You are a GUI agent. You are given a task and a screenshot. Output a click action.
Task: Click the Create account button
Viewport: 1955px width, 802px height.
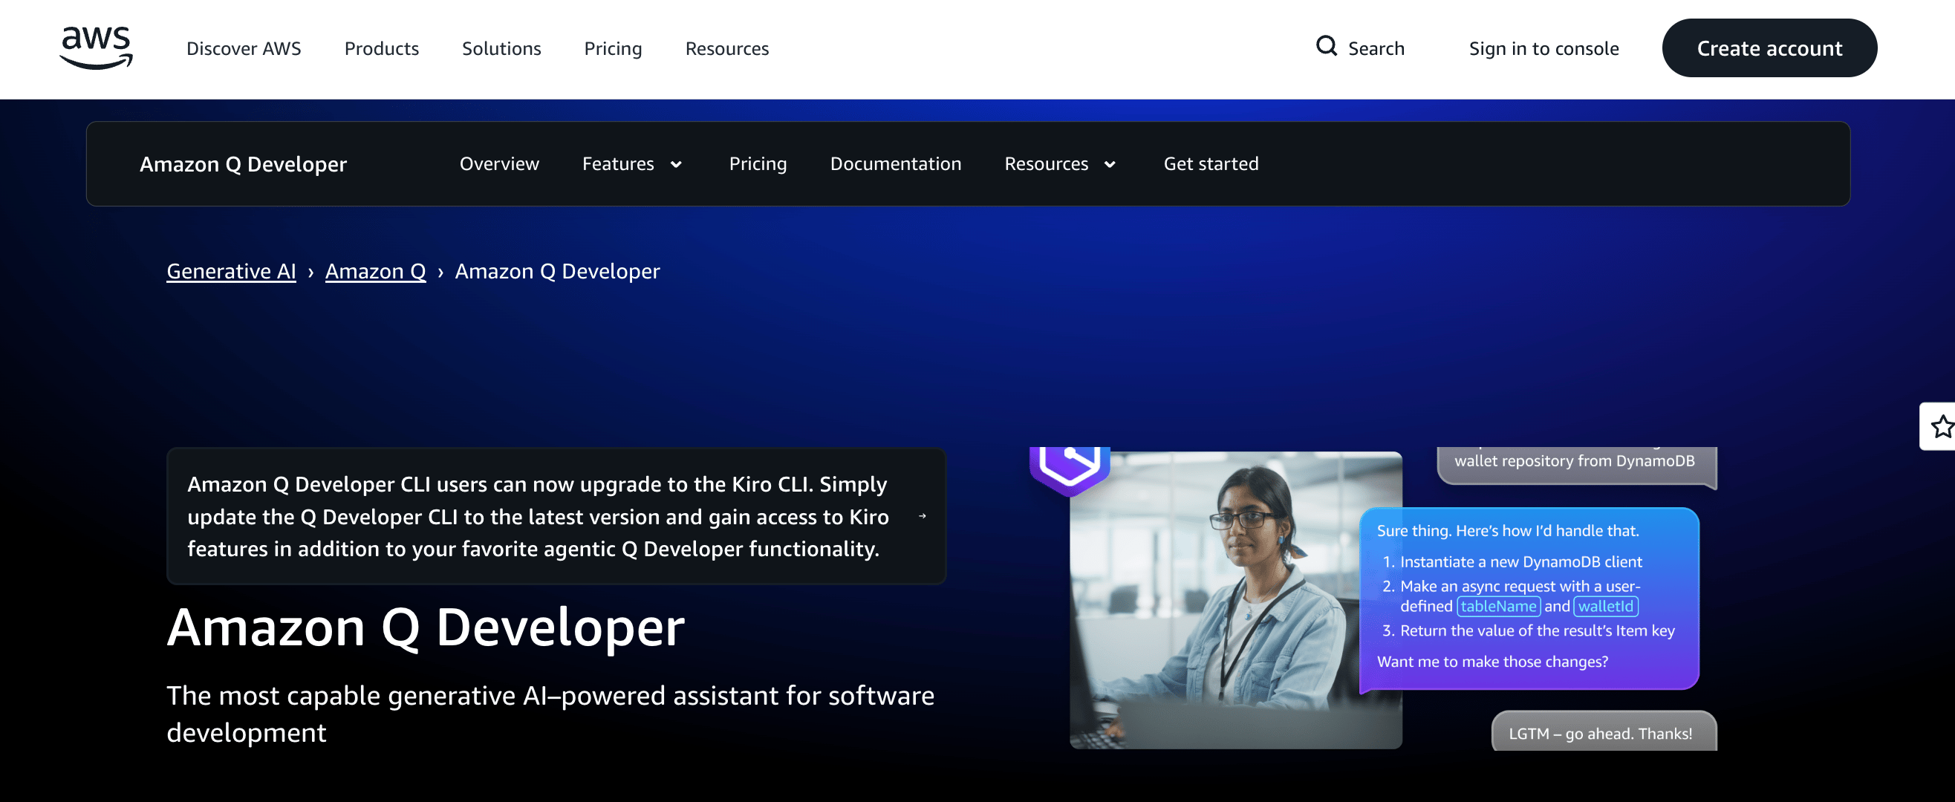(1769, 48)
